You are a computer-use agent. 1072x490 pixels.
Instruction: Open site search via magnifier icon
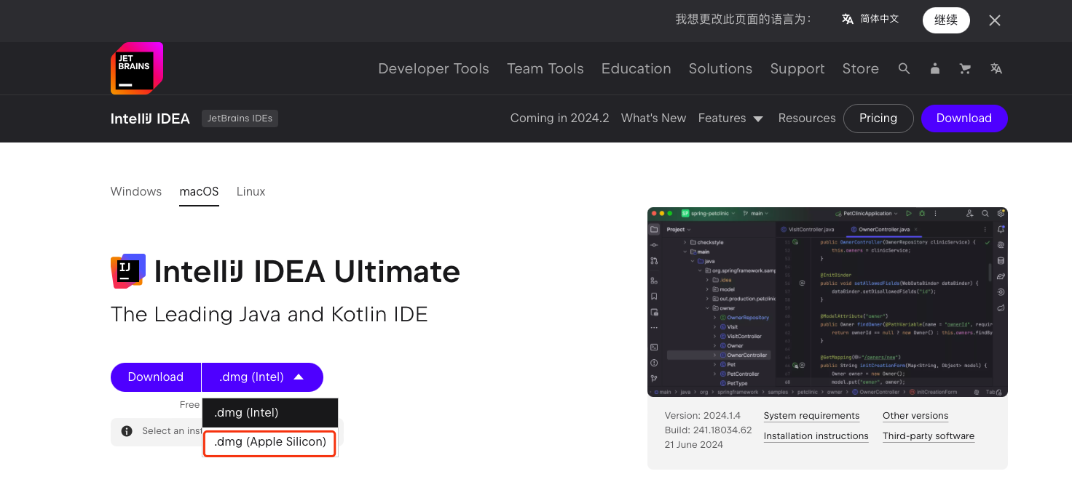tap(904, 68)
